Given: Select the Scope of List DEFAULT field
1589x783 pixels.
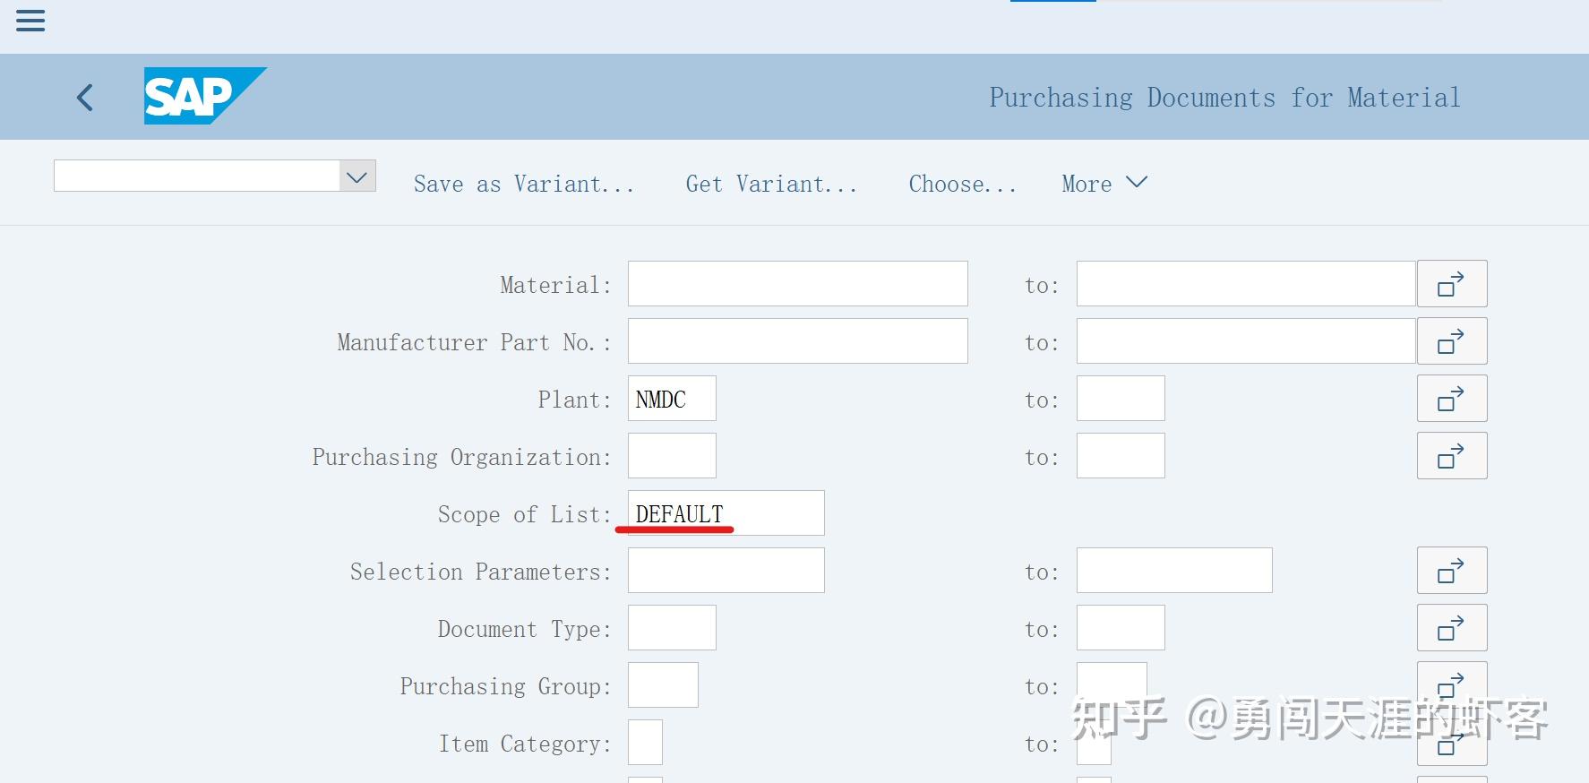Looking at the screenshot, I should (726, 513).
